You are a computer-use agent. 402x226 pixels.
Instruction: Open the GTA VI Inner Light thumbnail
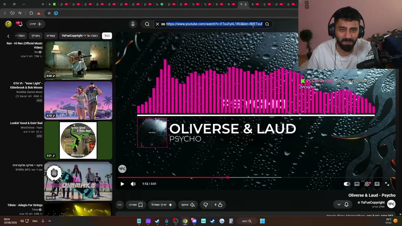pyautogui.click(x=78, y=100)
